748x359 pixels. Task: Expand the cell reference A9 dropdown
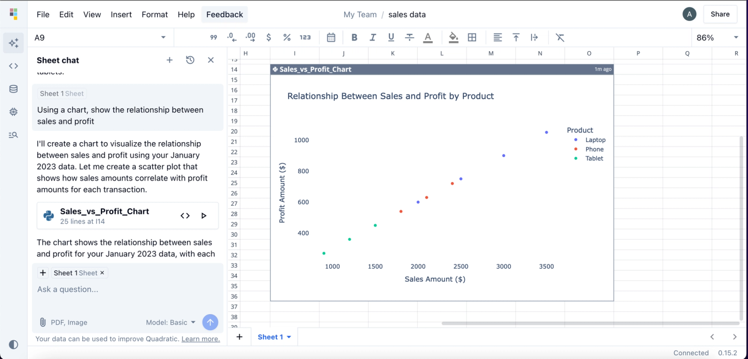click(x=163, y=37)
